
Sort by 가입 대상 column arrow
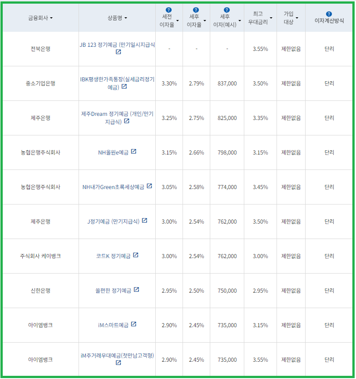(297, 18)
